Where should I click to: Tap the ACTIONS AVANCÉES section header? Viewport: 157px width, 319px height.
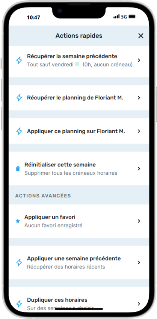[x=43, y=196]
